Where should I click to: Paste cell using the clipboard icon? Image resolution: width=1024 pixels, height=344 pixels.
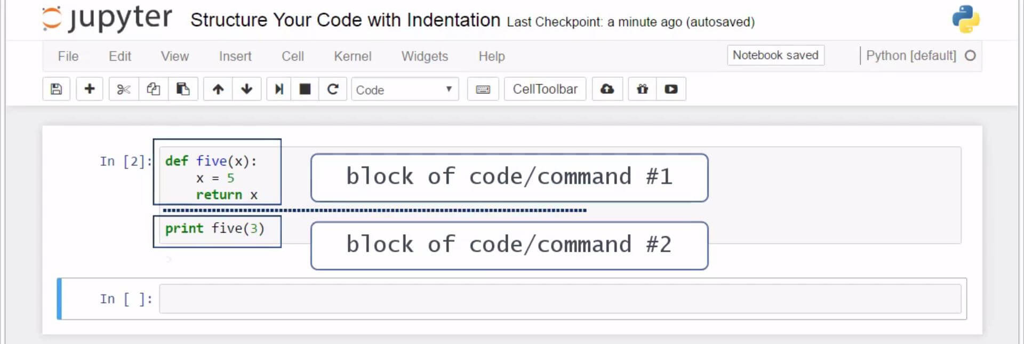(x=183, y=89)
